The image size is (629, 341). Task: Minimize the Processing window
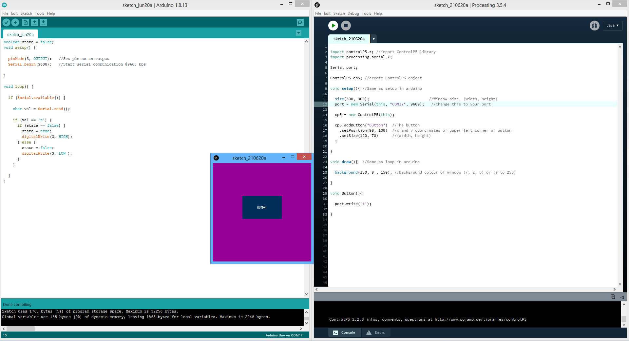[x=599, y=4]
